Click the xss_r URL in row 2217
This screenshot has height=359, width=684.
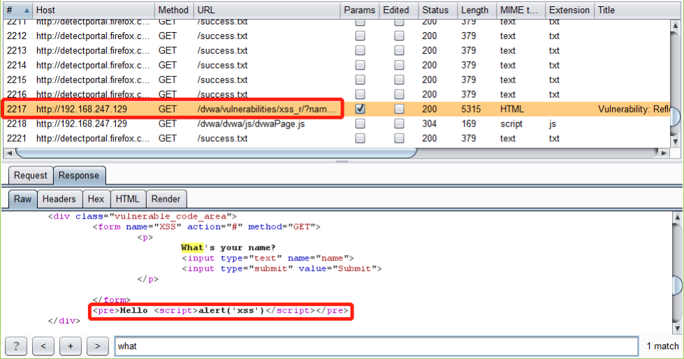tap(266, 109)
